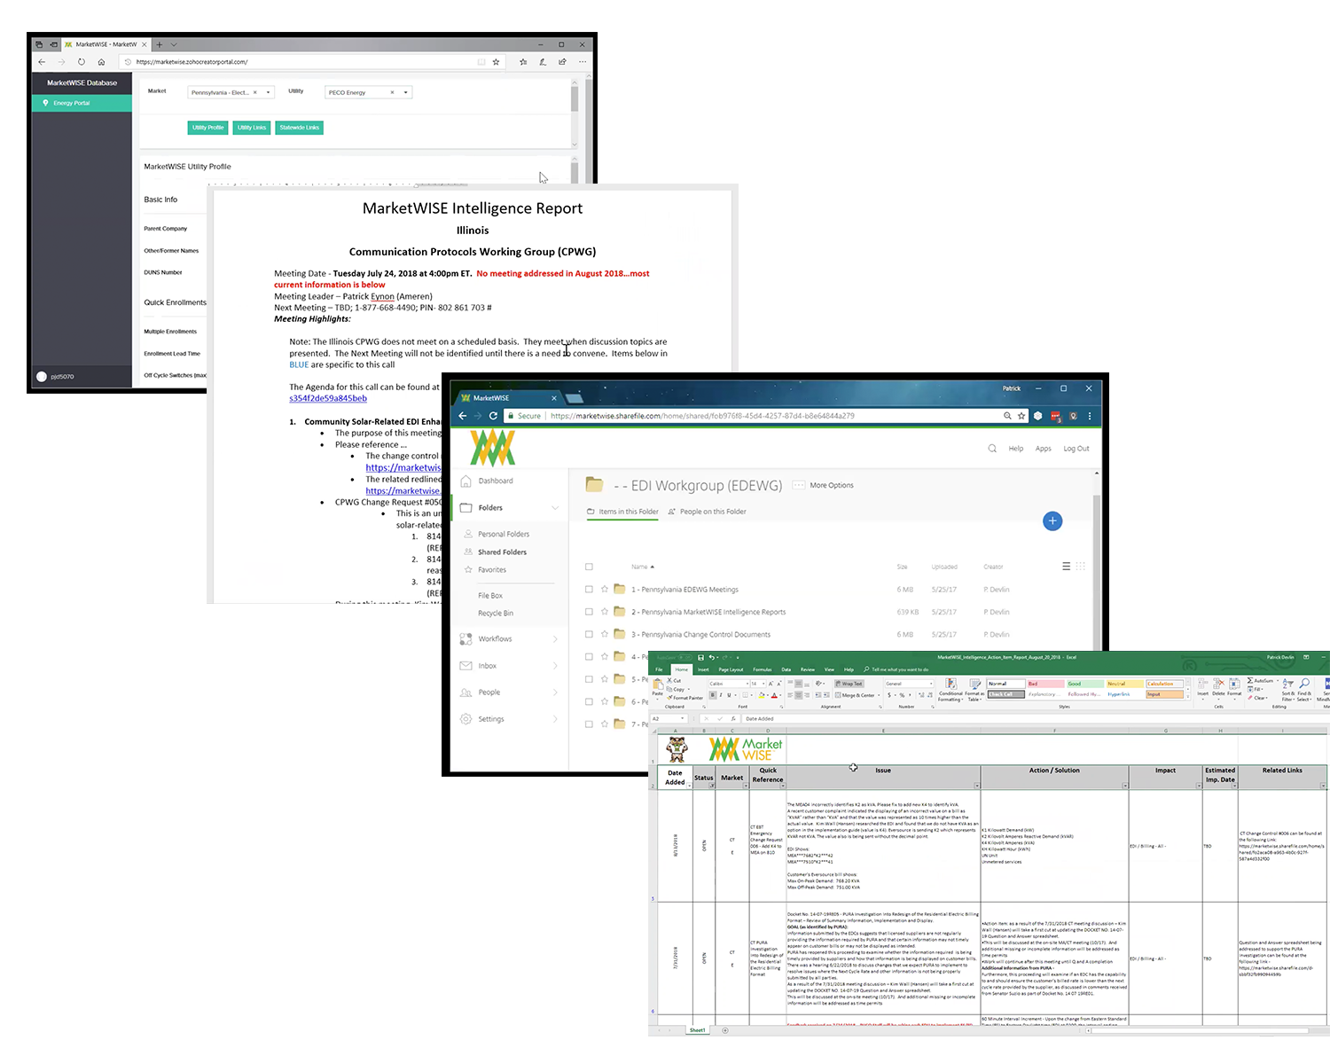Check the box for Pennsylvania EDEWG Meetings

pos(589,589)
